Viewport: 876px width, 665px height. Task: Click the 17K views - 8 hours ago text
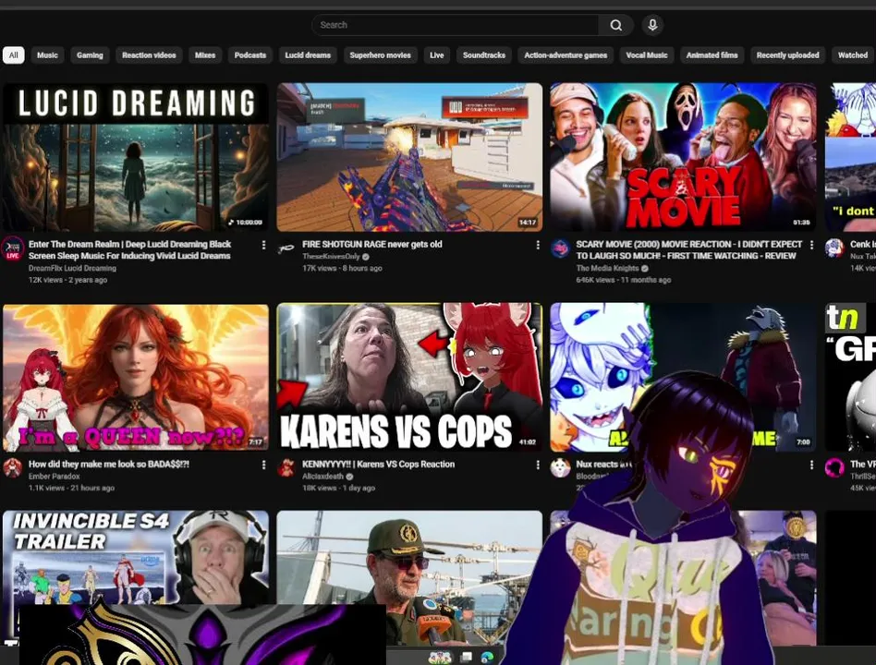343,268
